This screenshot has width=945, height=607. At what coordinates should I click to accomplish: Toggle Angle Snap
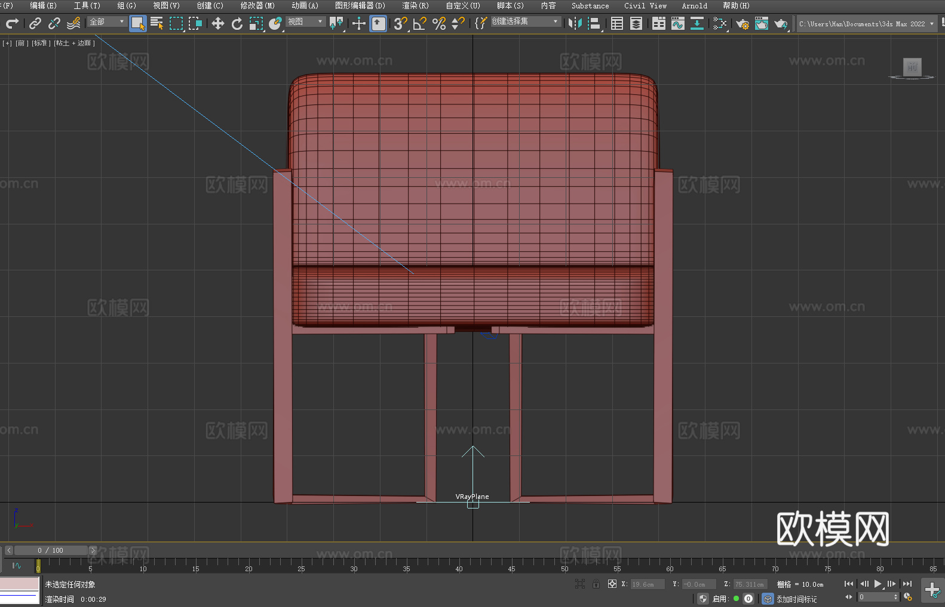click(x=420, y=23)
